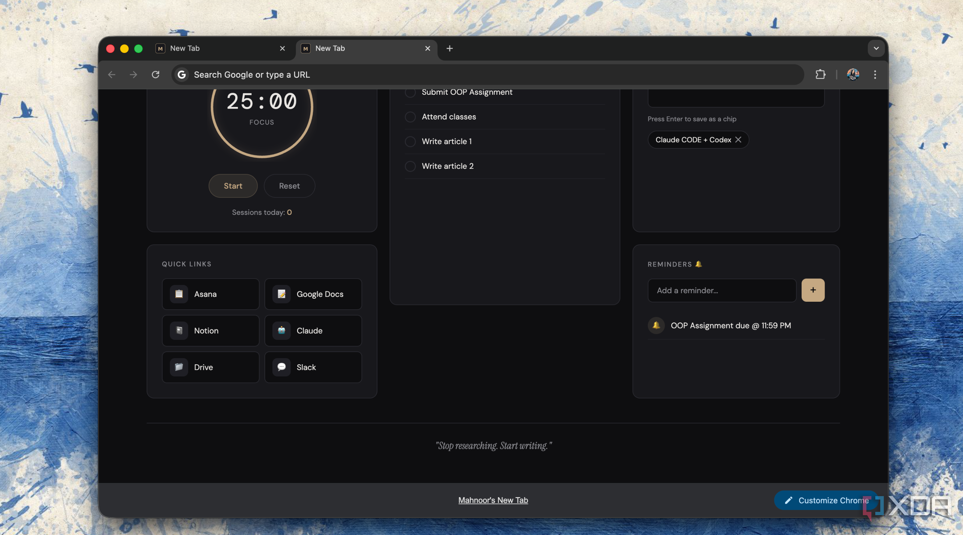This screenshot has width=963, height=535.
Task: Click the Google G icon in address bar
Action: click(x=182, y=74)
